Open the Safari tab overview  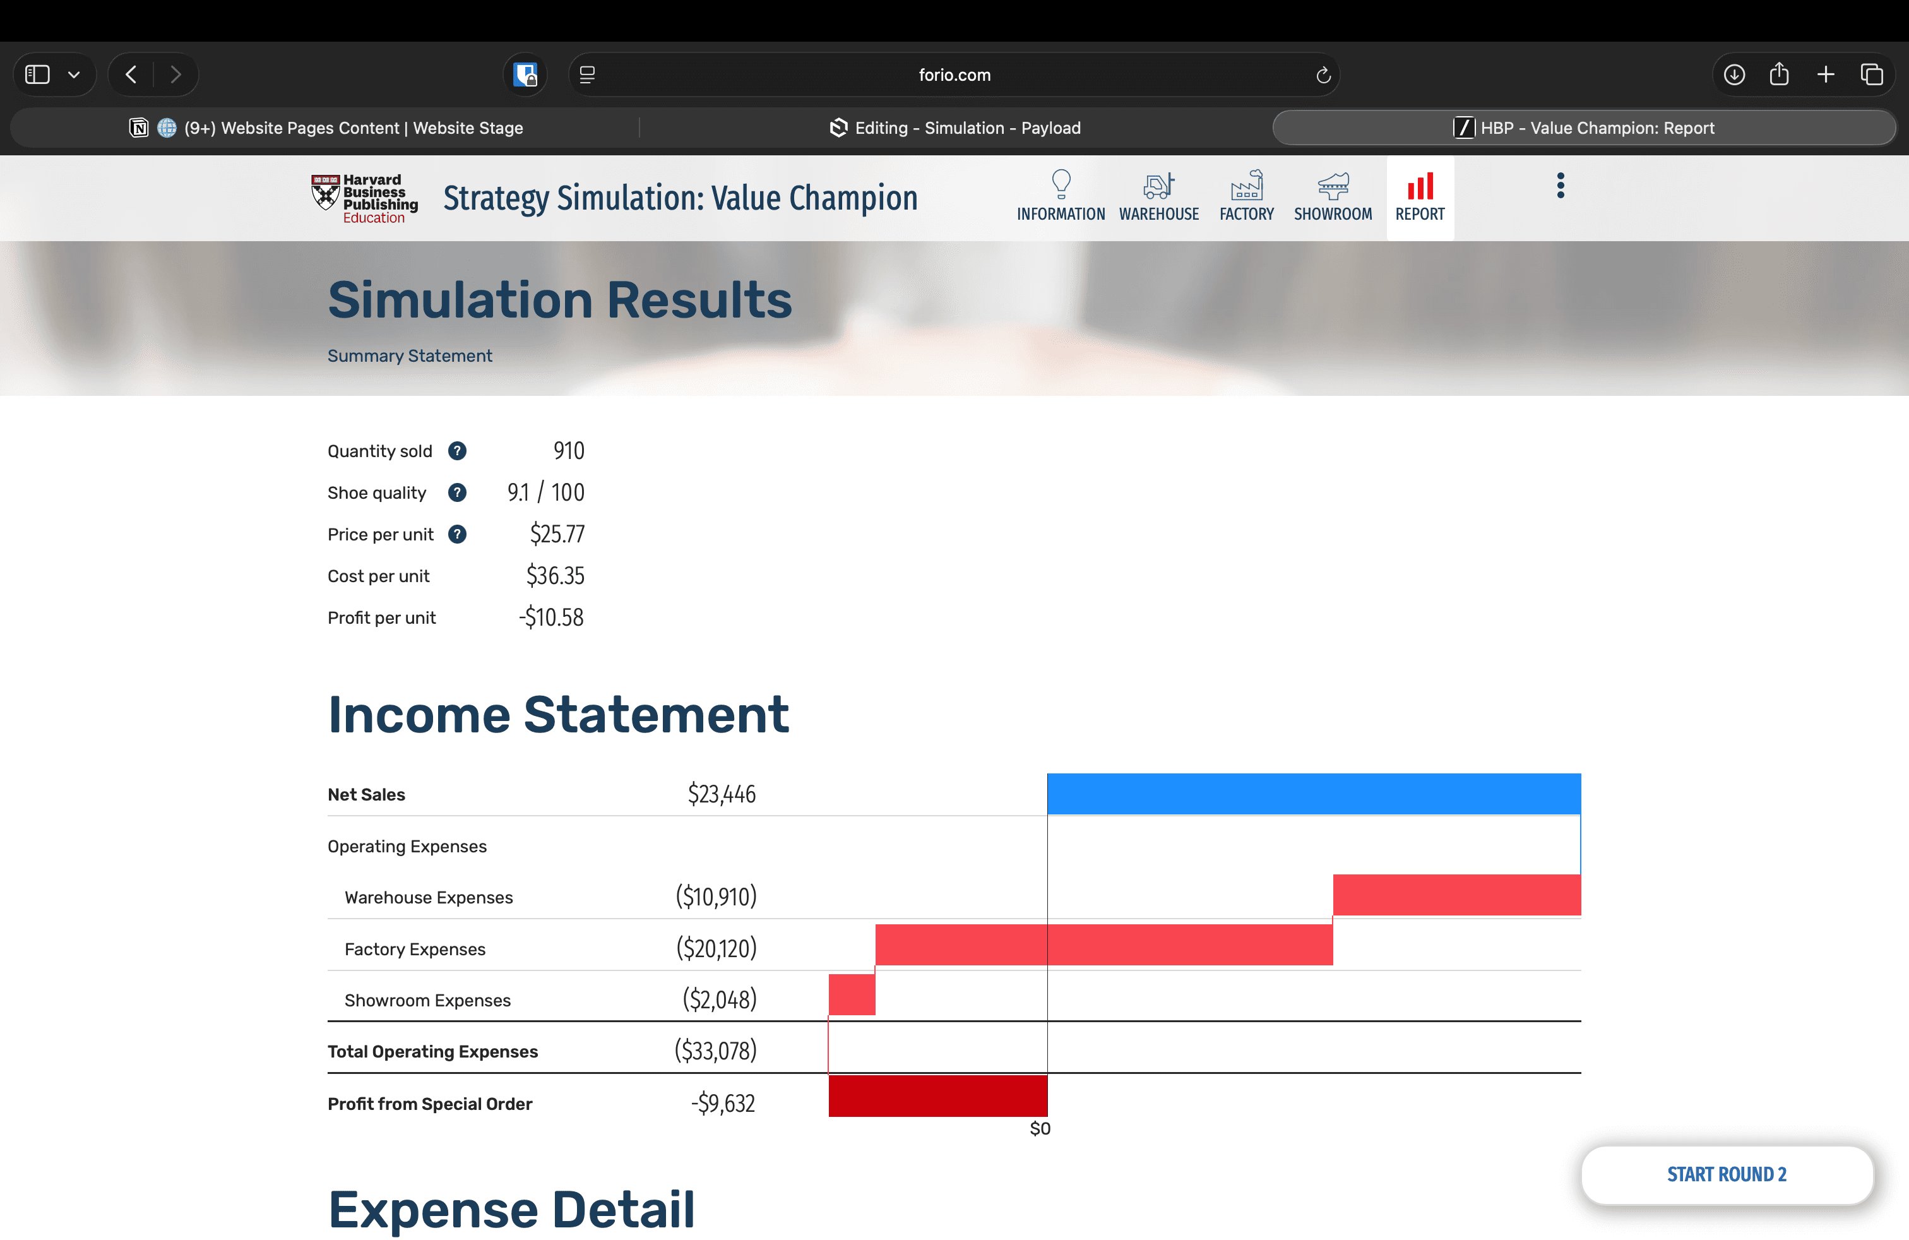(x=1871, y=75)
